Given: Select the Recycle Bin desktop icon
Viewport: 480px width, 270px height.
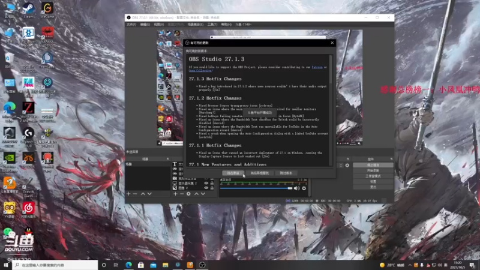Looking at the screenshot, I should pyautogui.click(x=10, y=60).
